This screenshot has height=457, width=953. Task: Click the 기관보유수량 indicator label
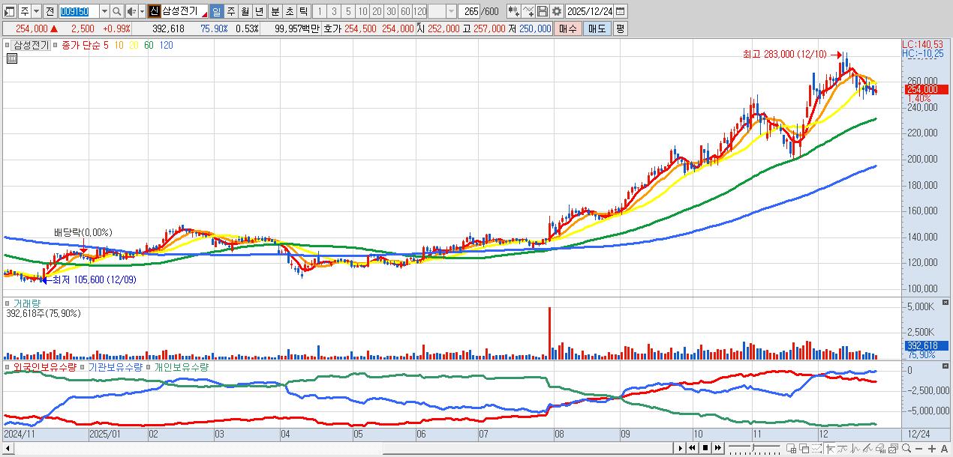[x=116, y=367]
